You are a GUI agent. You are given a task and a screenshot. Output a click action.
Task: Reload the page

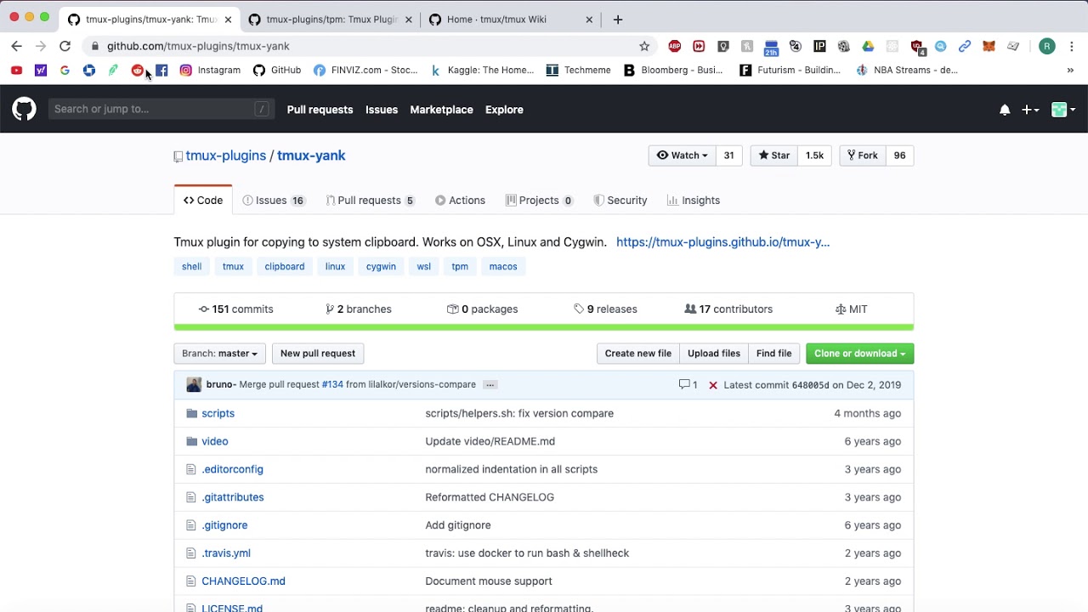click(65, 46)
